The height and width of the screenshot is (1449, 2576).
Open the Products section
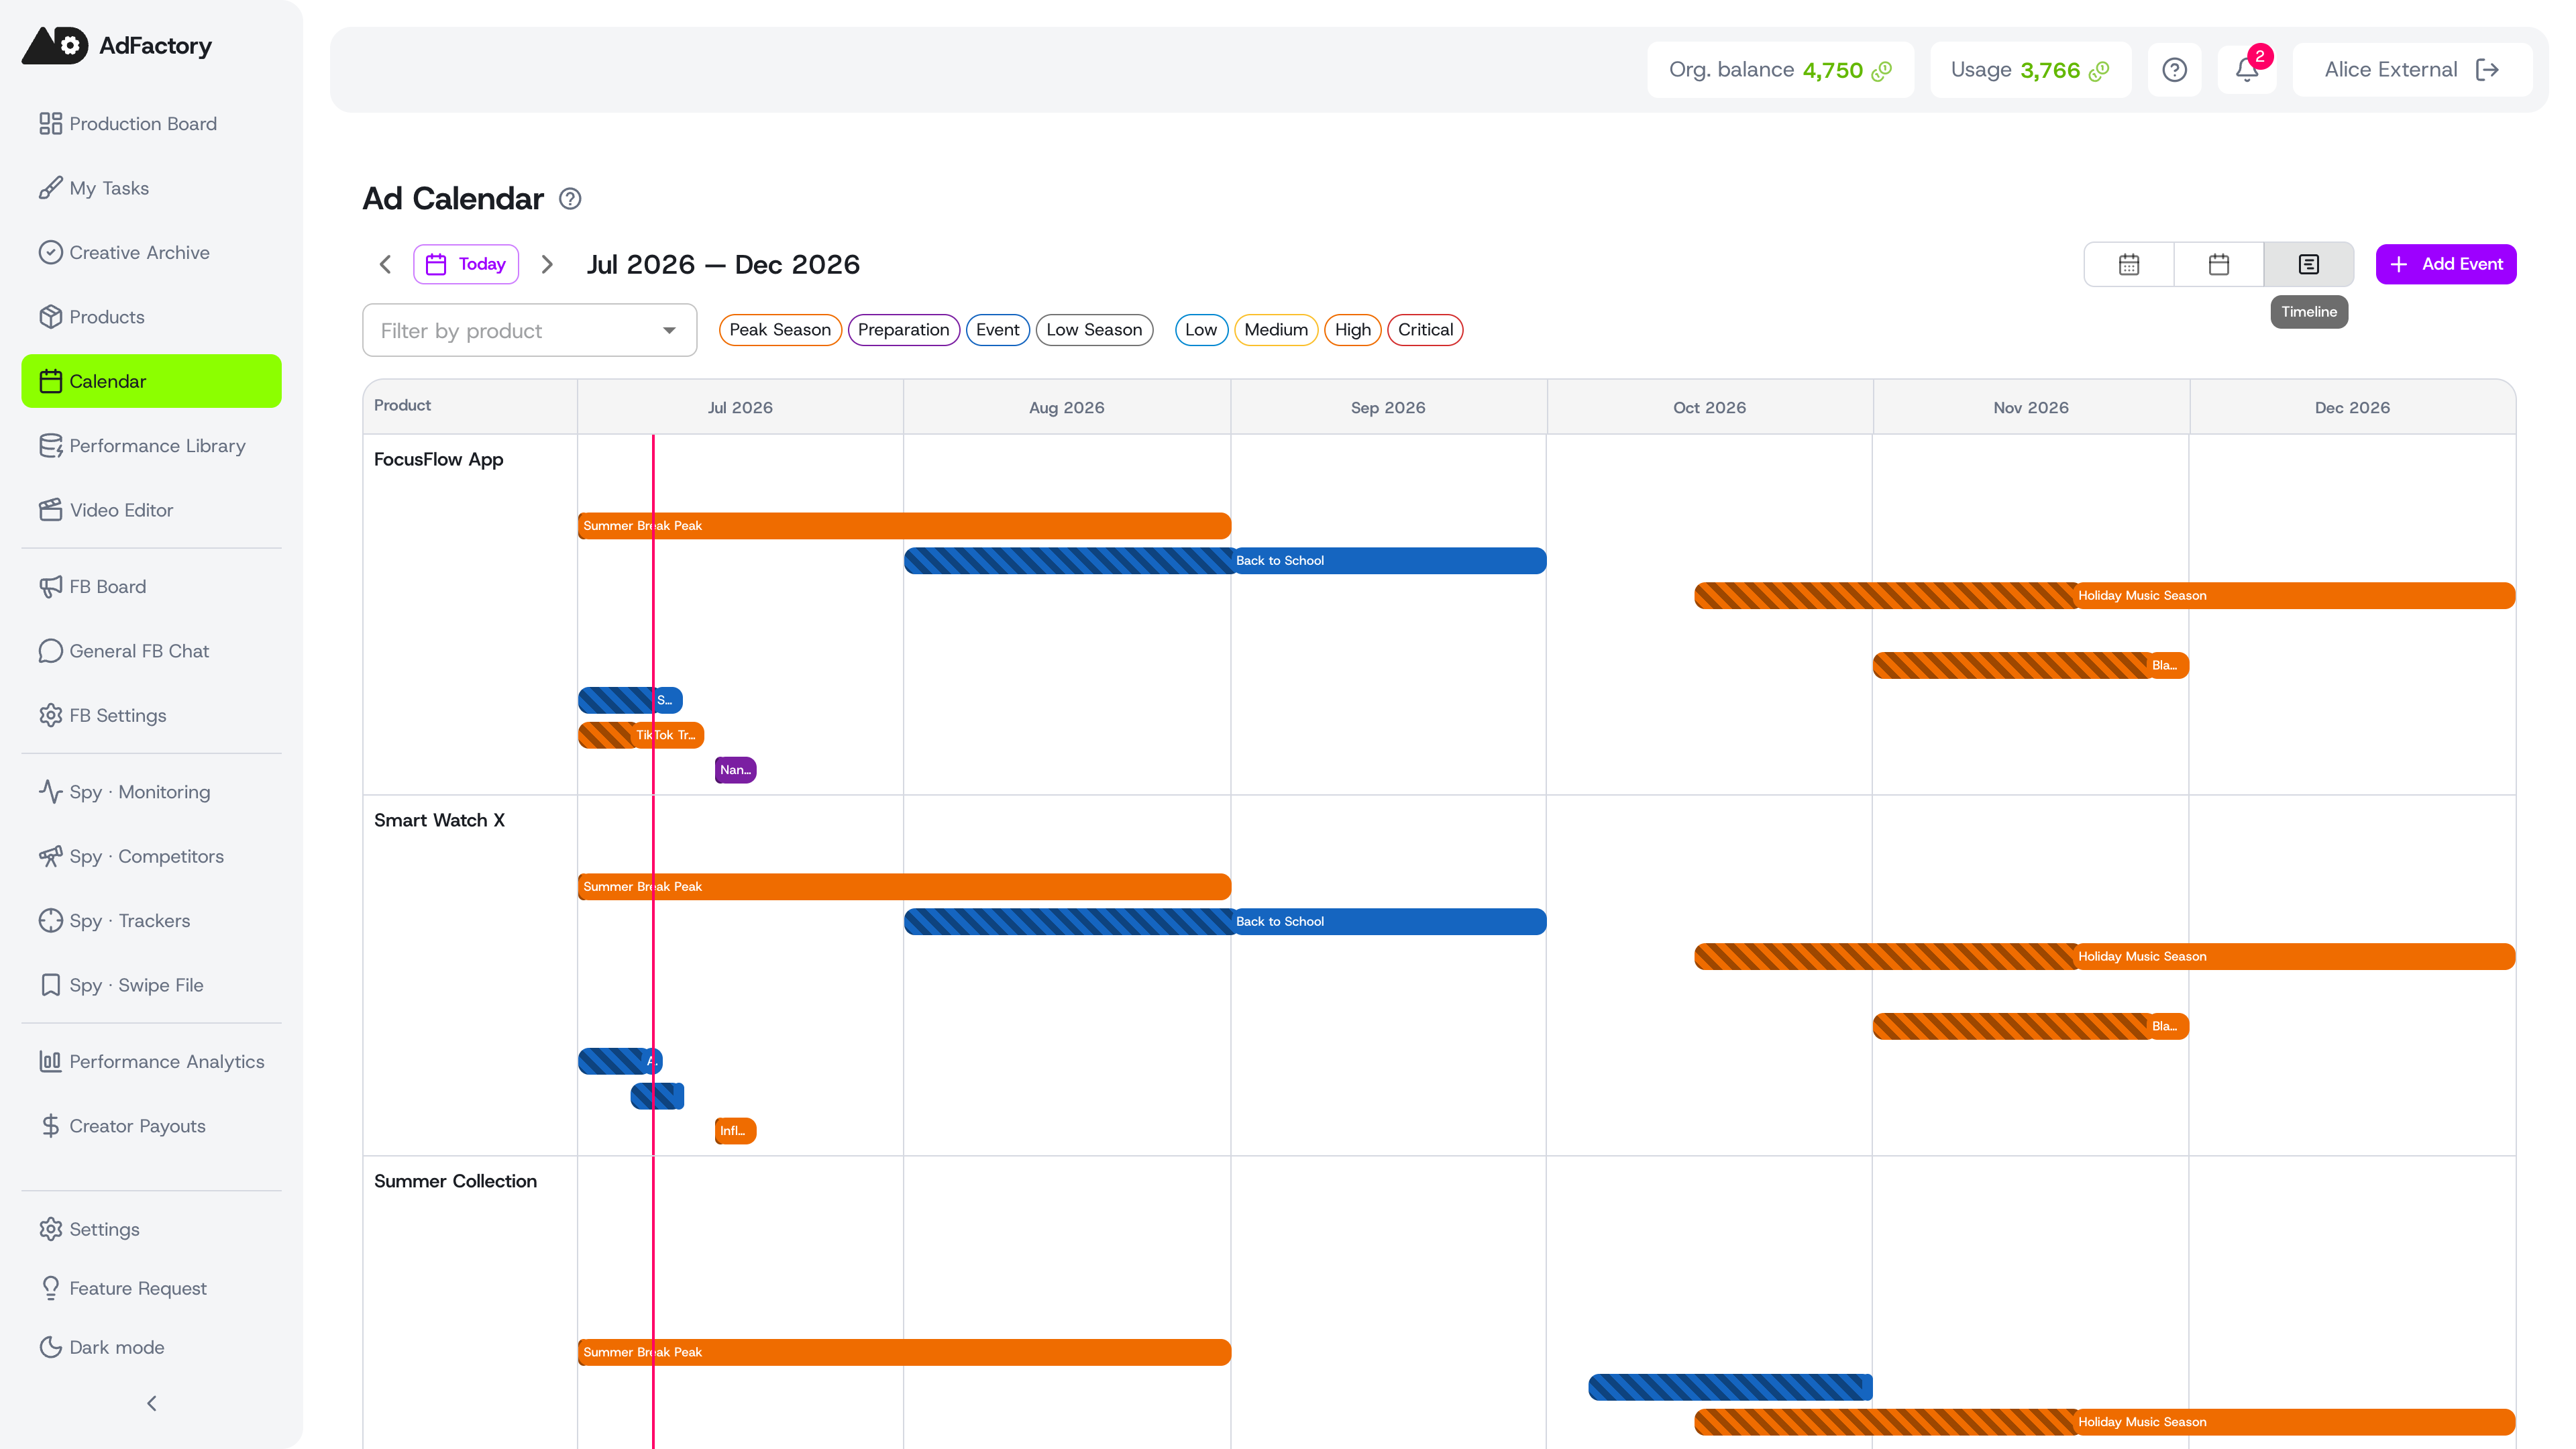[x=151, y=317]
